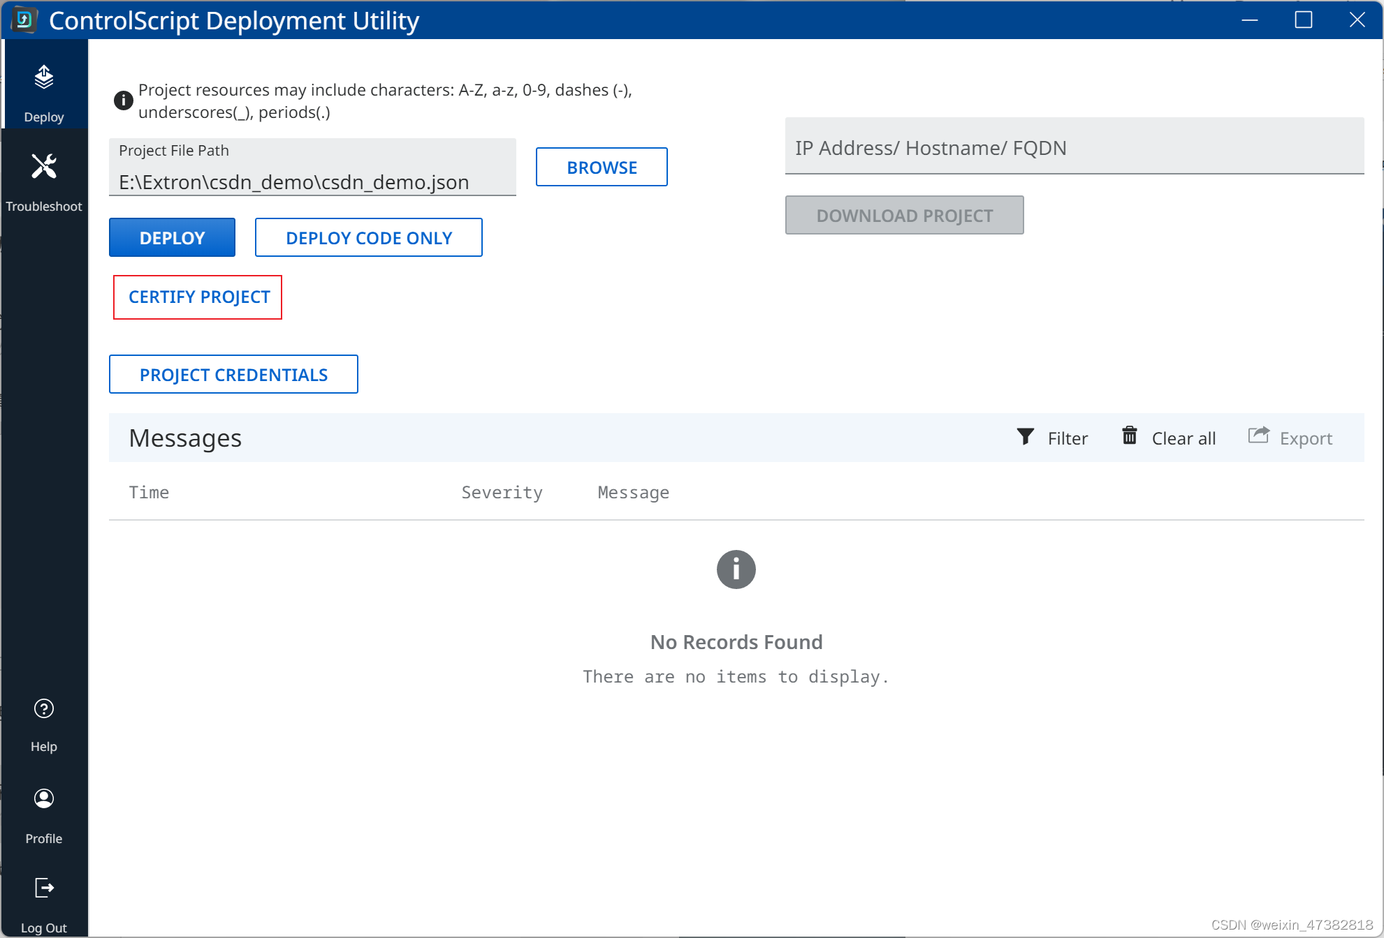Click the CERTIFY PROJECT button

coord(198,297)
